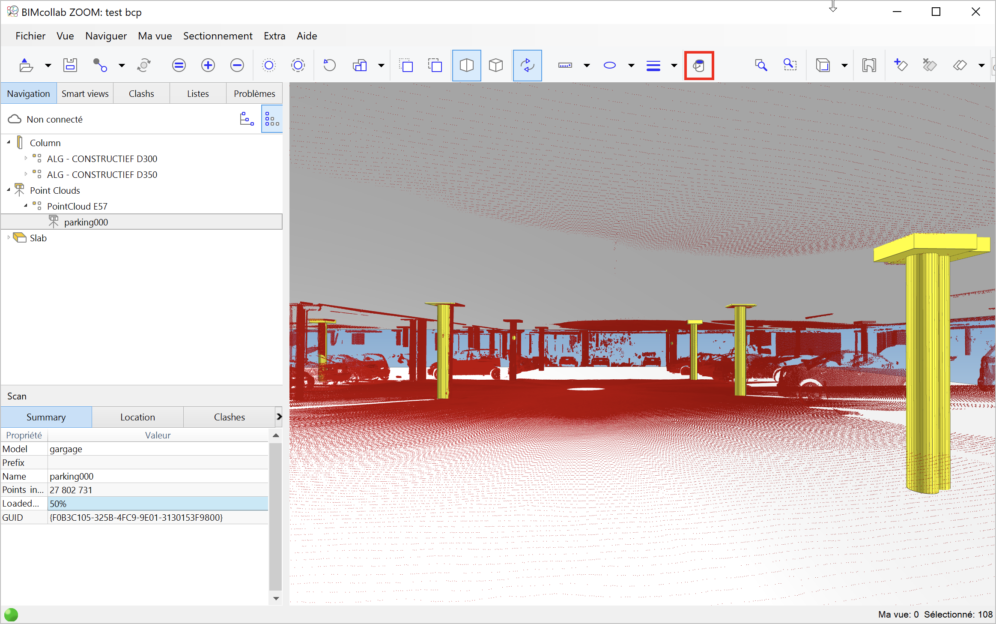This screenshot has height=624, width=996.
Task: Toggle the orthographic cube view icon
Action: point(496,66)
